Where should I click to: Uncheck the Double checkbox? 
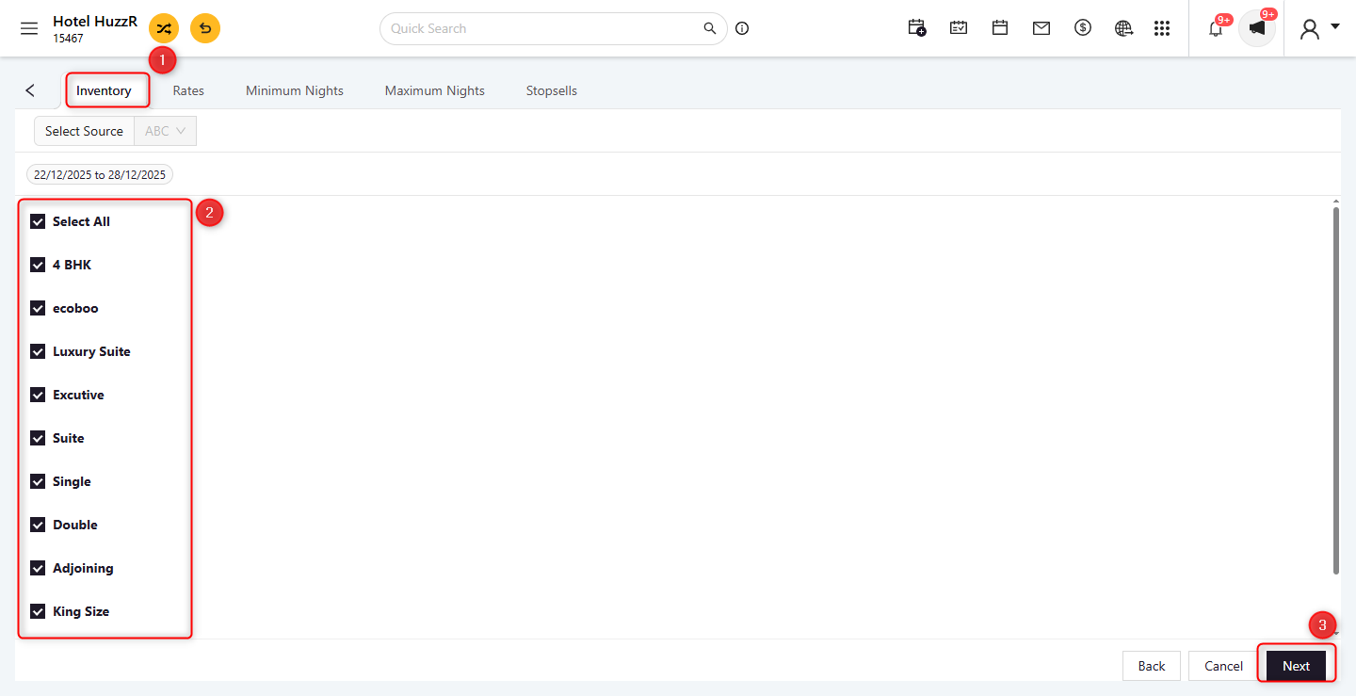tap(38, 525)
